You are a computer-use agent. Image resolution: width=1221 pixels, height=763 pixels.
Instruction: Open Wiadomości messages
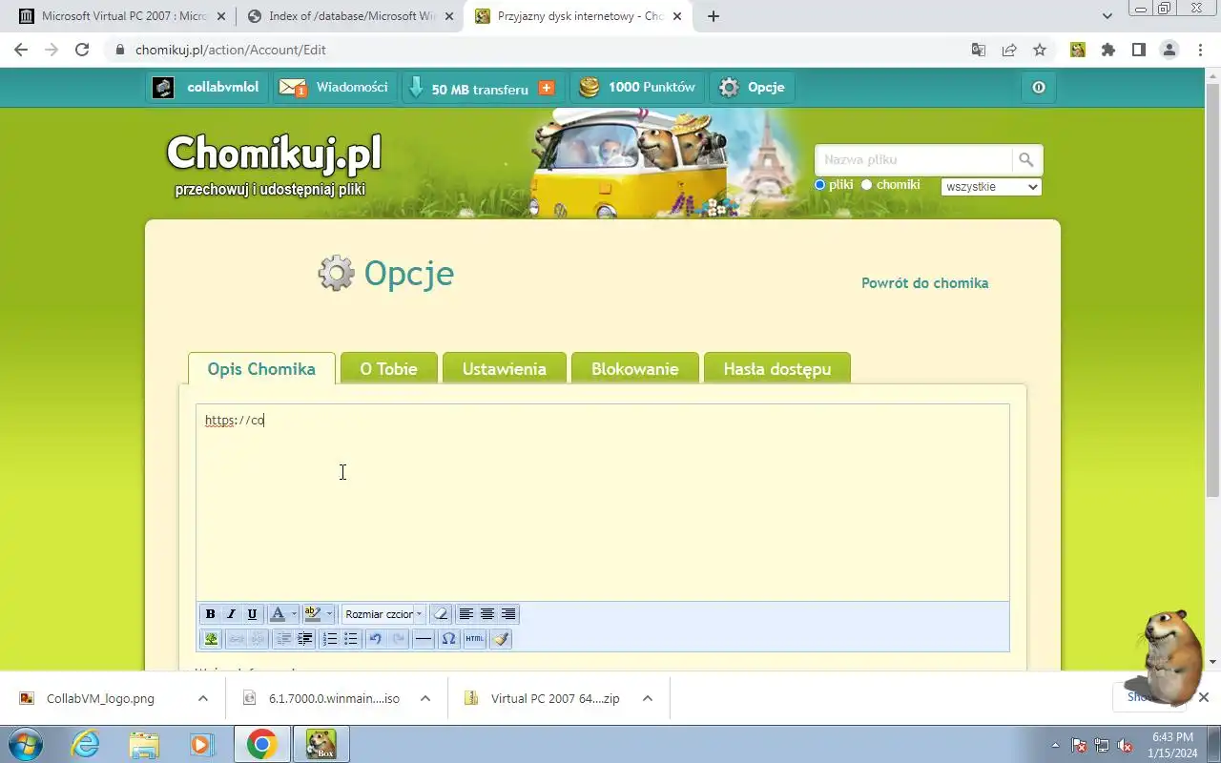[335, 88]
